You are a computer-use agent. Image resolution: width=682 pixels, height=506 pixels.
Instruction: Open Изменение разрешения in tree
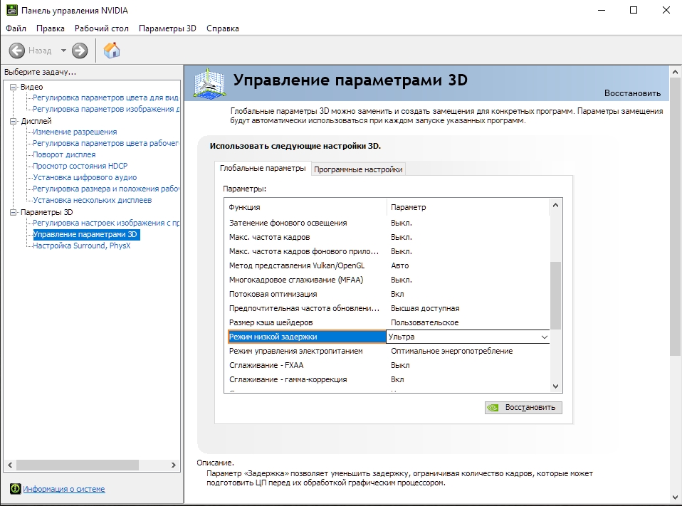point(75,132)
